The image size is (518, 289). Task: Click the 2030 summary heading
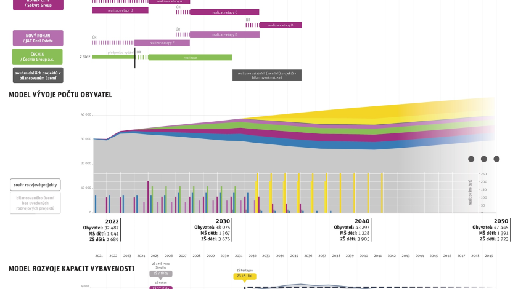click(223, 221)
